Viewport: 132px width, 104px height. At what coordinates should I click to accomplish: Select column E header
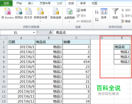click(122, 38)
